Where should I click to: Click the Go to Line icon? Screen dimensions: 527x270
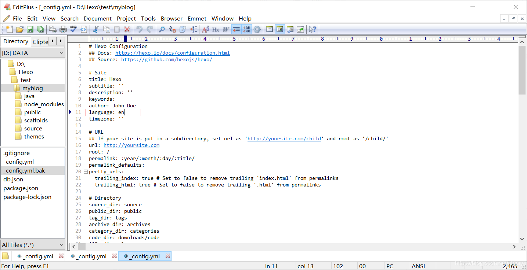click(x=193, y=29)
